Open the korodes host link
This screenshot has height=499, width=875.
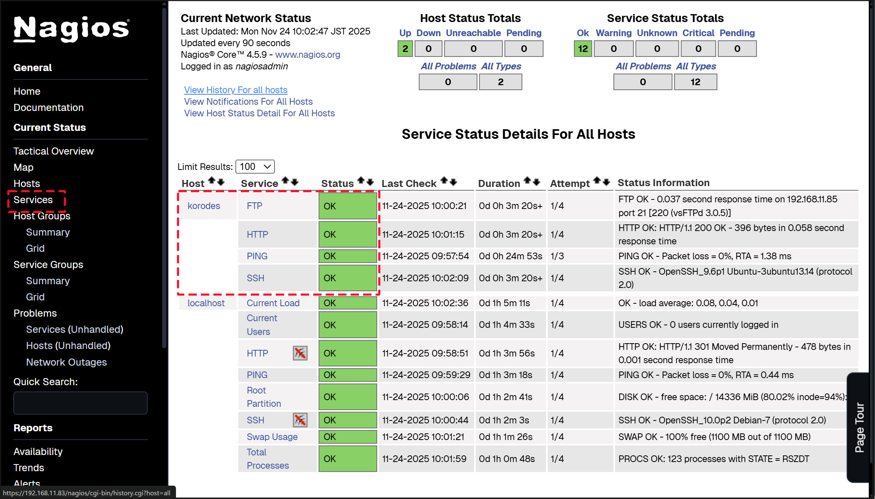[203, 206]
